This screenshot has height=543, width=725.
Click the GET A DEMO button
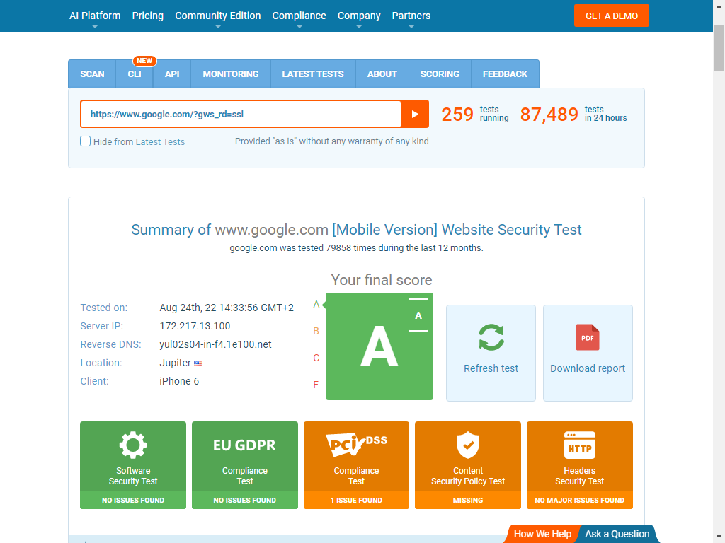coord(611,16)
